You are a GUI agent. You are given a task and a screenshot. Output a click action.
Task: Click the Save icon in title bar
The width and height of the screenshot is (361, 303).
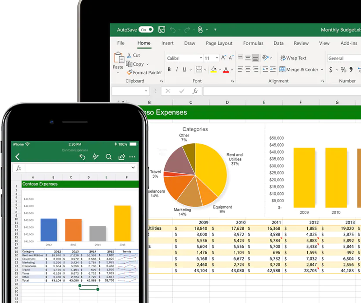tap(162, 30)
